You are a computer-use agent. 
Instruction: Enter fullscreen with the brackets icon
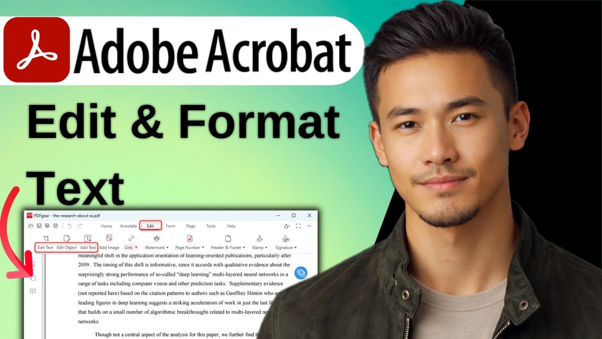pyautogui.click(x=298, y=226)
